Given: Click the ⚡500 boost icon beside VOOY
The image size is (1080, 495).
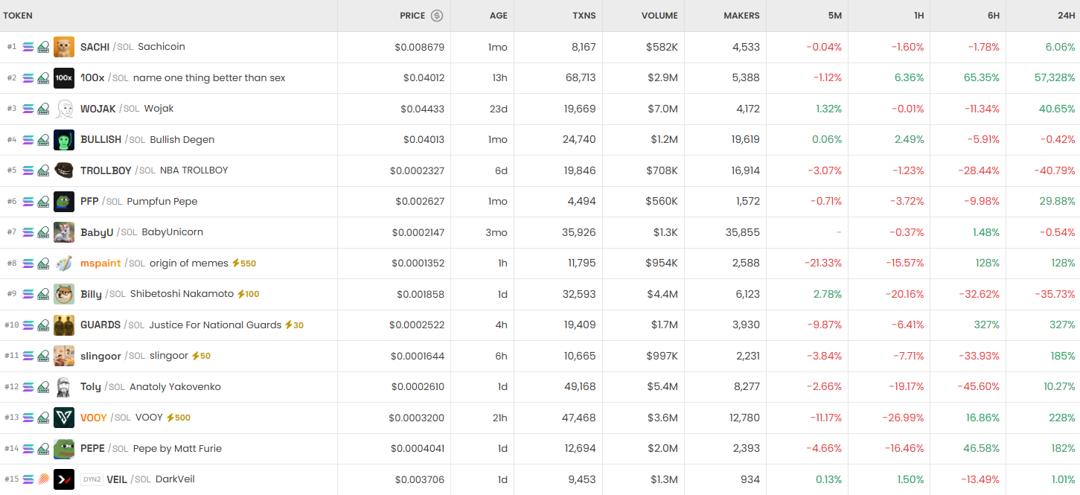Looking at the screenshot, I should 176,418.
